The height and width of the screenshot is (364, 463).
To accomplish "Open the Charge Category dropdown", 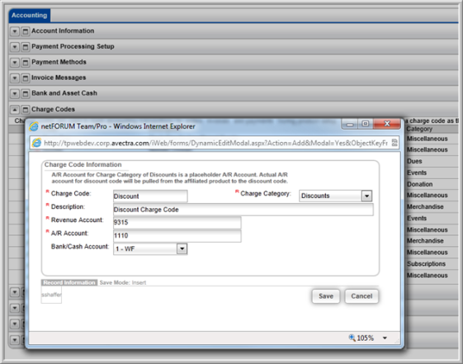I will [x=366, y=196].
